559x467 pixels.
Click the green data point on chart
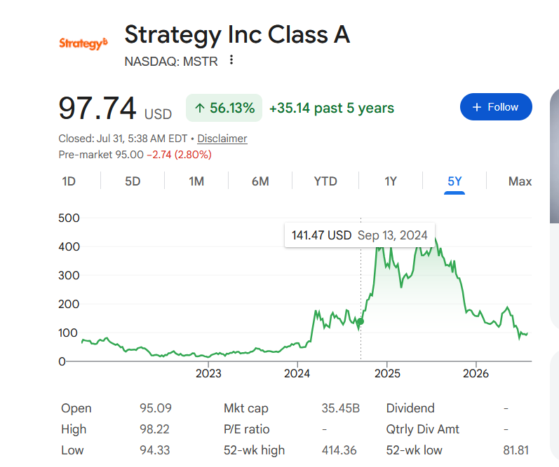pos(361,321)
